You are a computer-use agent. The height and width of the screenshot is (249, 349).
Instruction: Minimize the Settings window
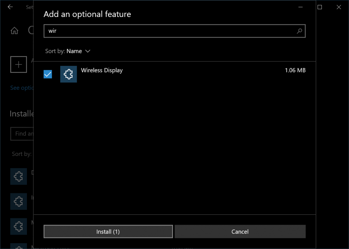301,7
